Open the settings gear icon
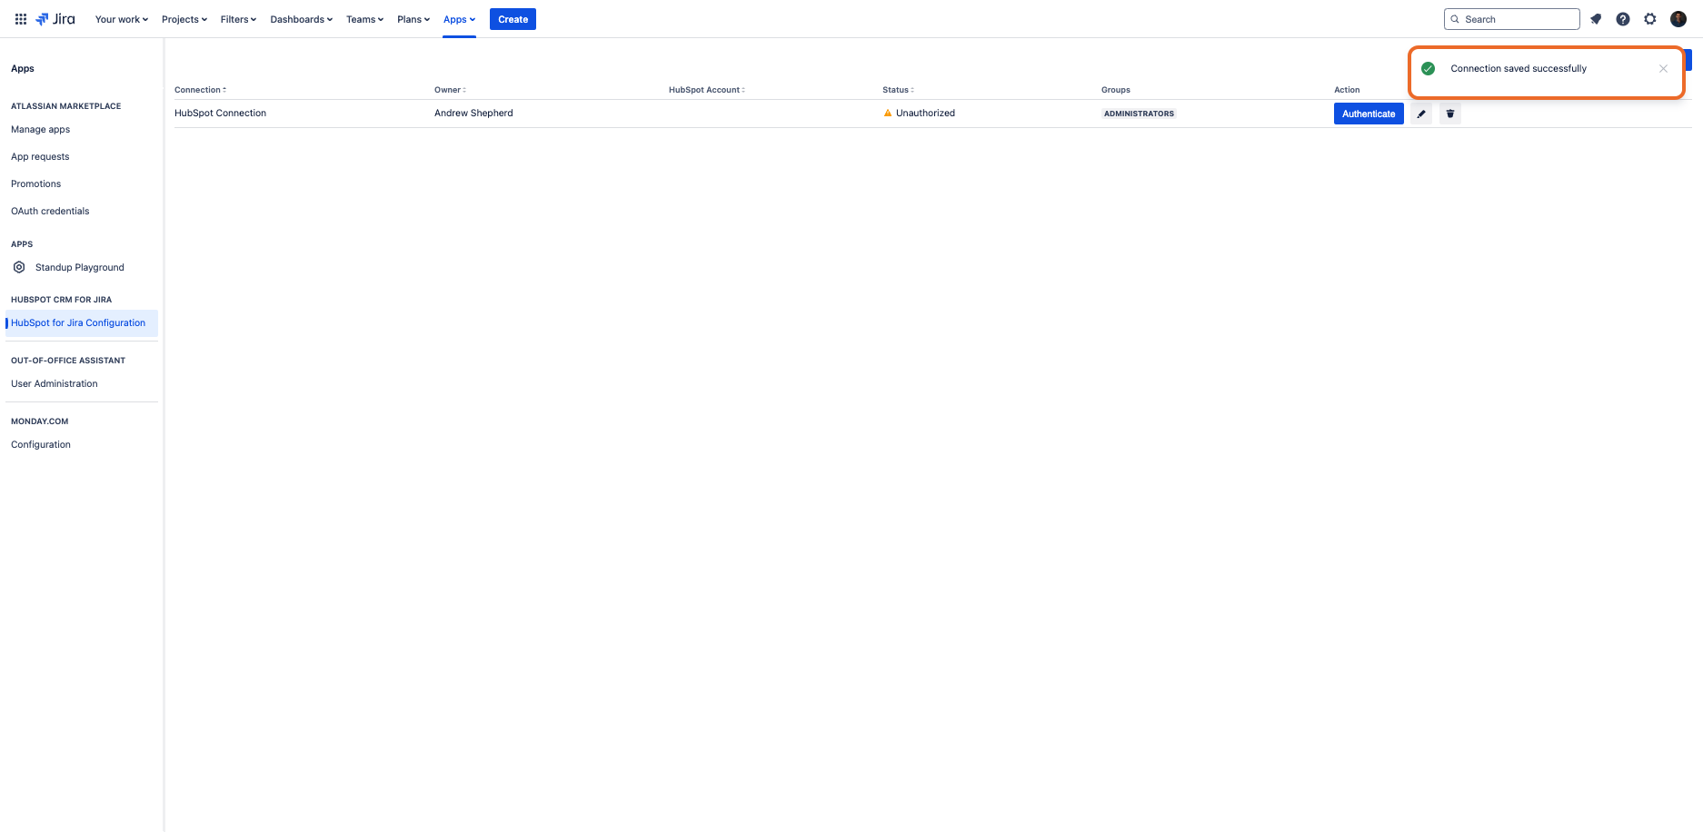Viewport: 1703px width, 832px height. (1650, 19)
